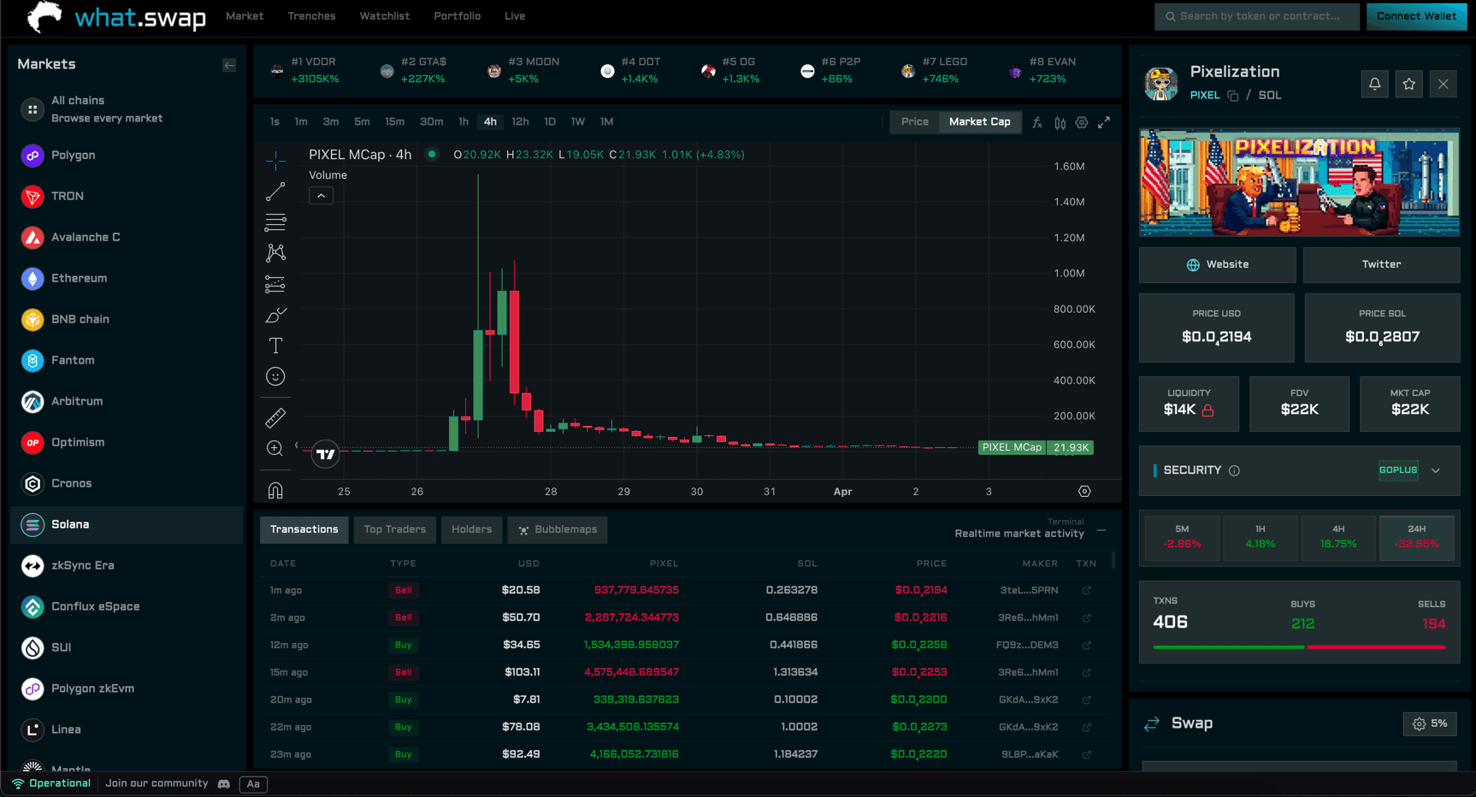Viewport: 1476px width, 797px height.
Task: Select the text annotation tool
Action: tap(275, 345)
